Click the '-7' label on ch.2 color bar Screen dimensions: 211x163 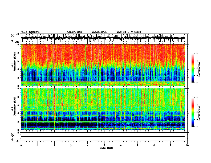(x=197, y=127)
